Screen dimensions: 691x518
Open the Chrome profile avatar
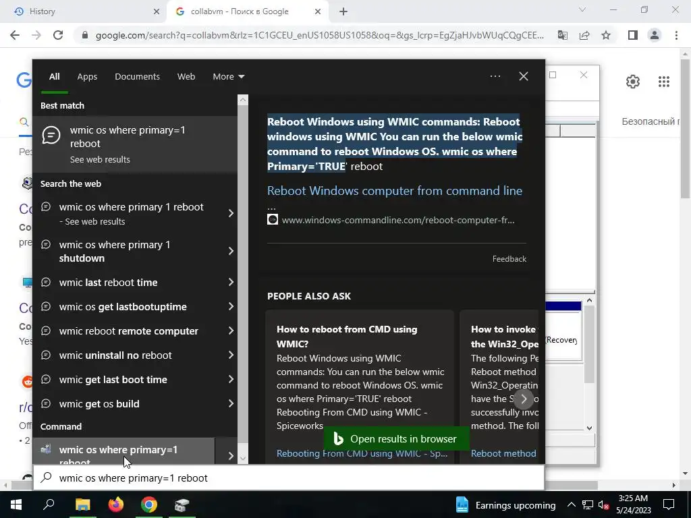[x=655, y=35]
